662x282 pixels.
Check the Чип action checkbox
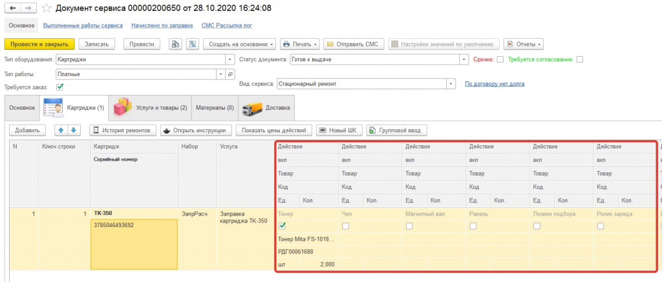coord(345,227)
